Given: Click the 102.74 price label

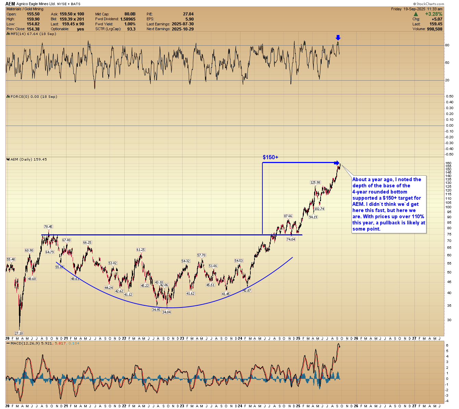Looking at the screenshot, I should [319, 209].
